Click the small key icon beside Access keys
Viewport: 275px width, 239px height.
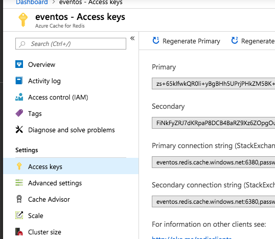coord(19,166)
